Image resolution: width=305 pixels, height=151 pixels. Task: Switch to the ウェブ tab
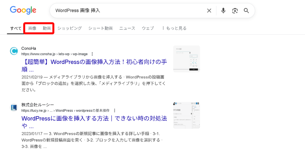pos(148,28)
